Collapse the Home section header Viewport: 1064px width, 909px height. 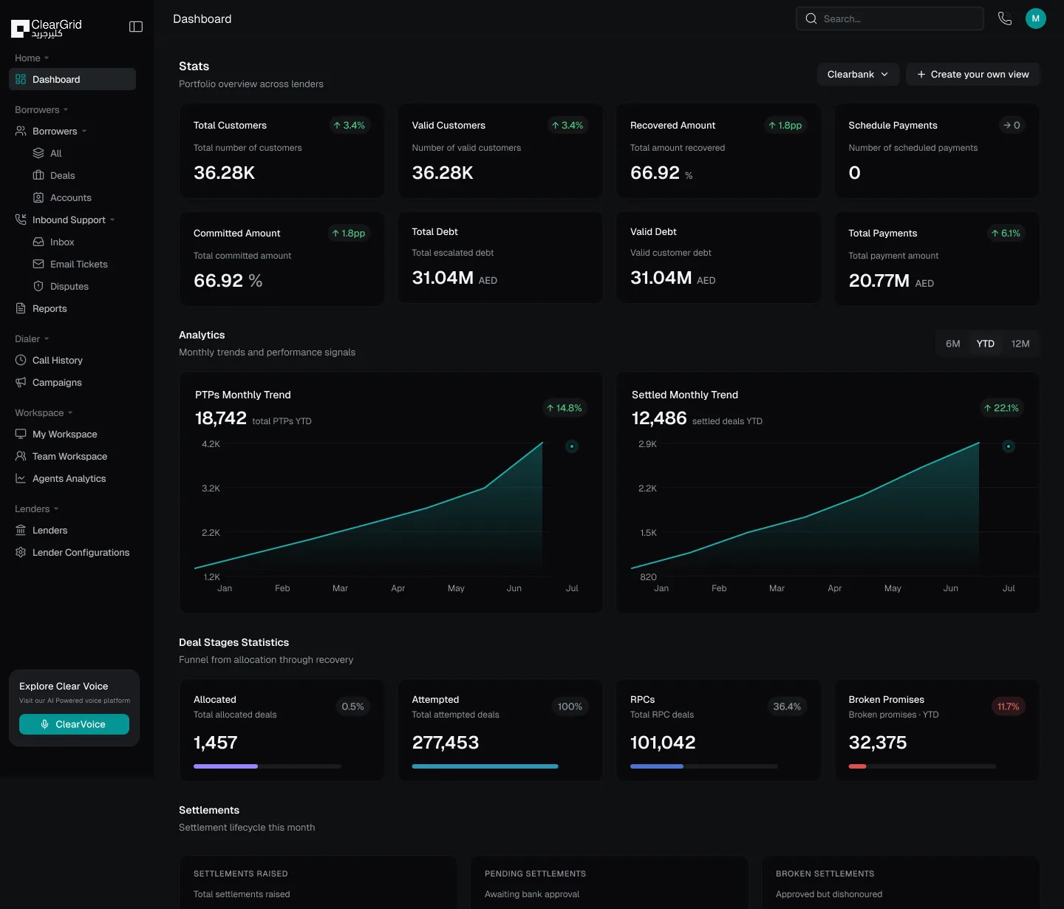click(x=32, y=58)
